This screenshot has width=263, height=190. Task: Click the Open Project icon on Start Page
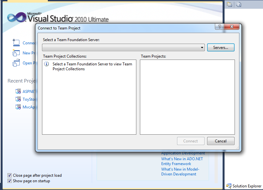coord(16,63)
